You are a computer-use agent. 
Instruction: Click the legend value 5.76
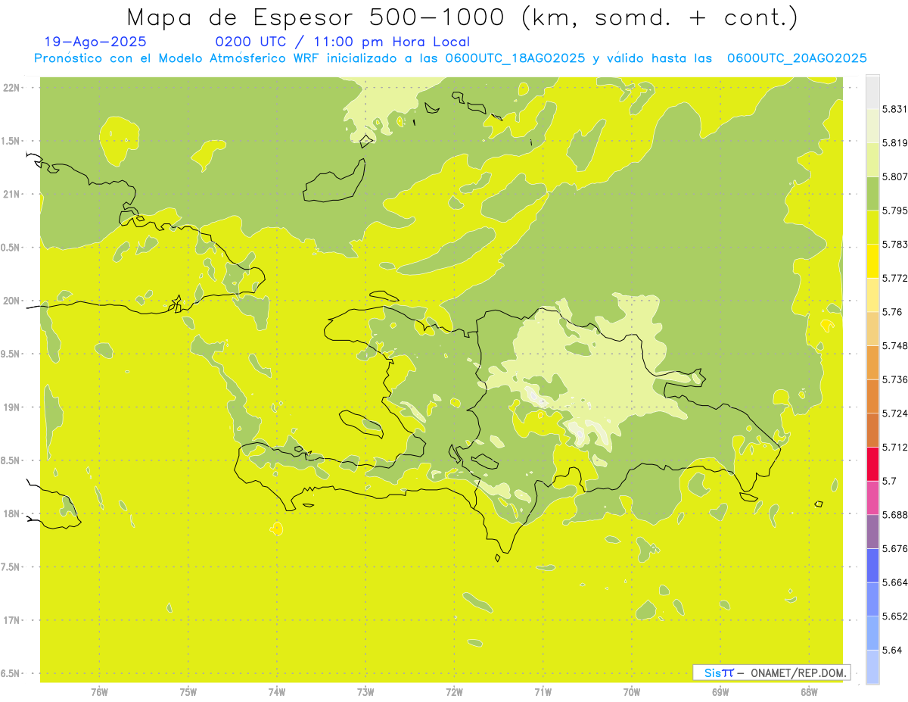click(x=892, y=311)
